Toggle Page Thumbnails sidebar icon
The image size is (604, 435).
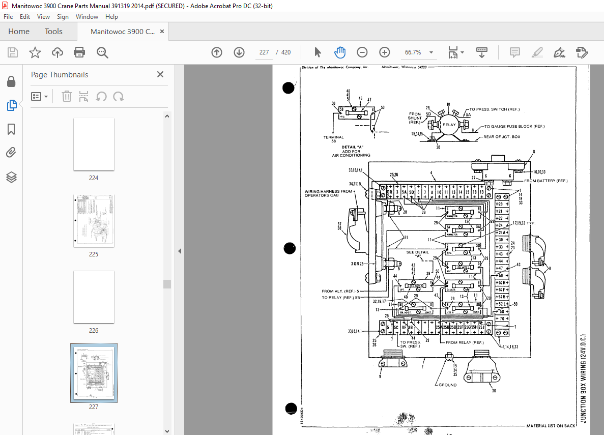tap(12, 105)
